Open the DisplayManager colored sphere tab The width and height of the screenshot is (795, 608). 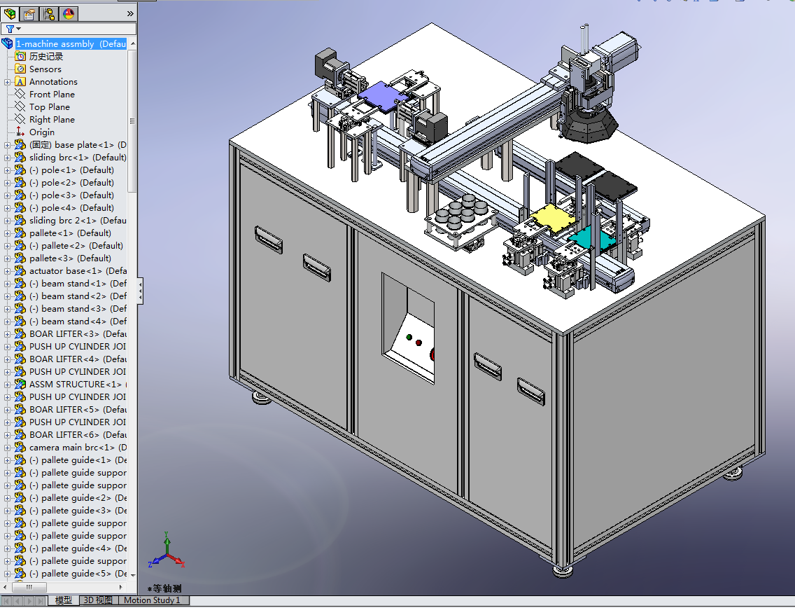tap(69, 13)
